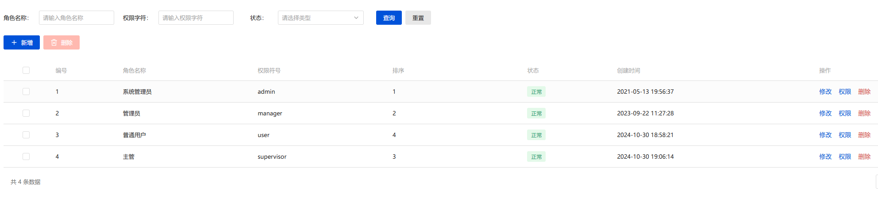
Task: Click the plus icon on 新增 button
Action: (14, 42)
